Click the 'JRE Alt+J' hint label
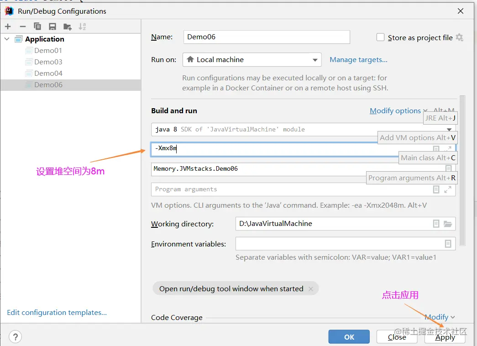Viewport: 477px width, 346px height. [x=440, y=118]
